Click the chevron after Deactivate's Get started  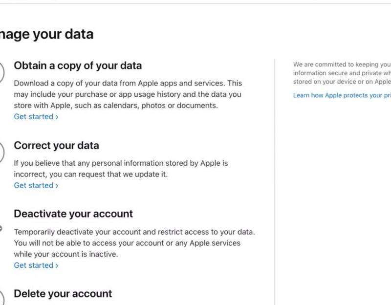tap(57, 265)
